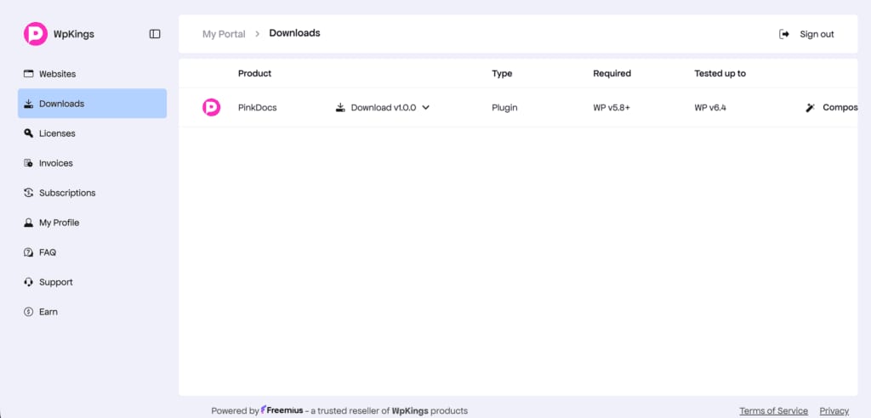Click the Tested up to column header
This screenshot has height=418, width=871.
click(720, 73)
